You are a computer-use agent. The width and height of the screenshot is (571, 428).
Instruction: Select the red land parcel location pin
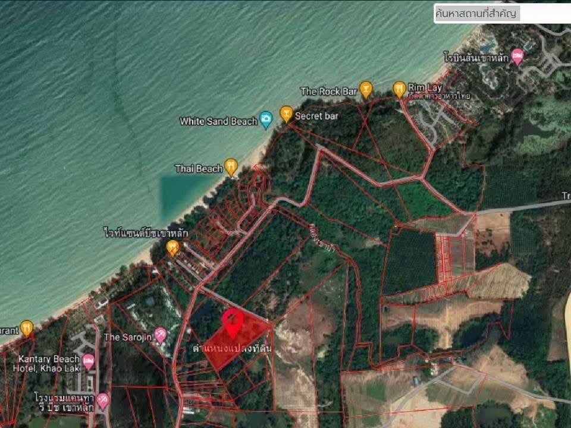(233, 323)
